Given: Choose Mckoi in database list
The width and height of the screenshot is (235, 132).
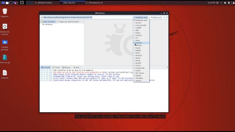Looking at the screenshot, I should pos(141,53).
